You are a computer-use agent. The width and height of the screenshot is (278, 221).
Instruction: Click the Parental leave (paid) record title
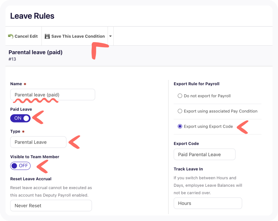[35, 52]
